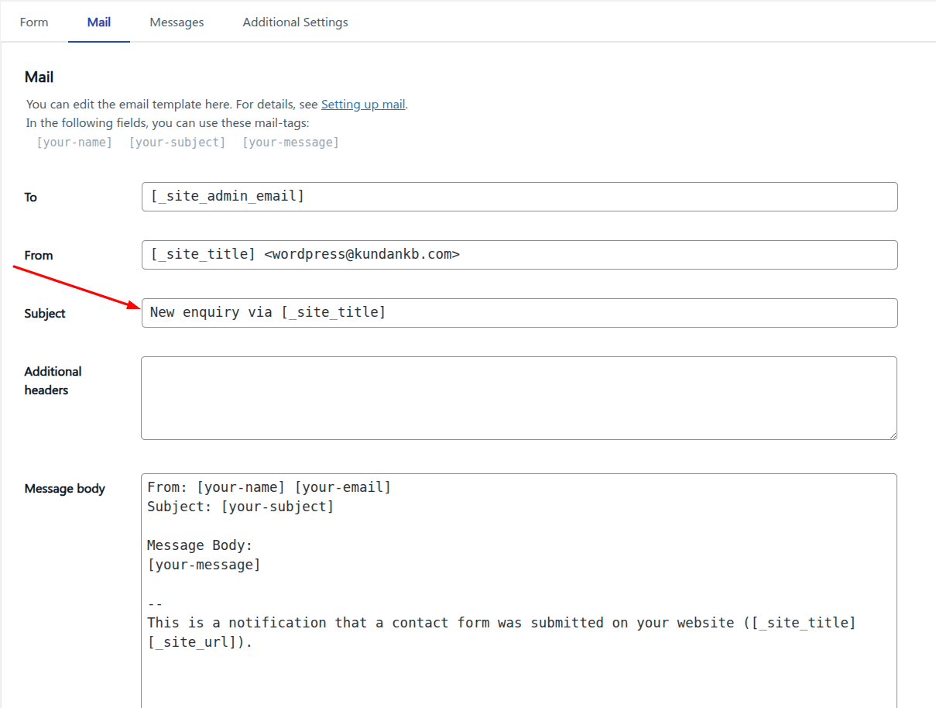Click inside the To field
Viewport: 936px width, 708px height.
point(519,196)
